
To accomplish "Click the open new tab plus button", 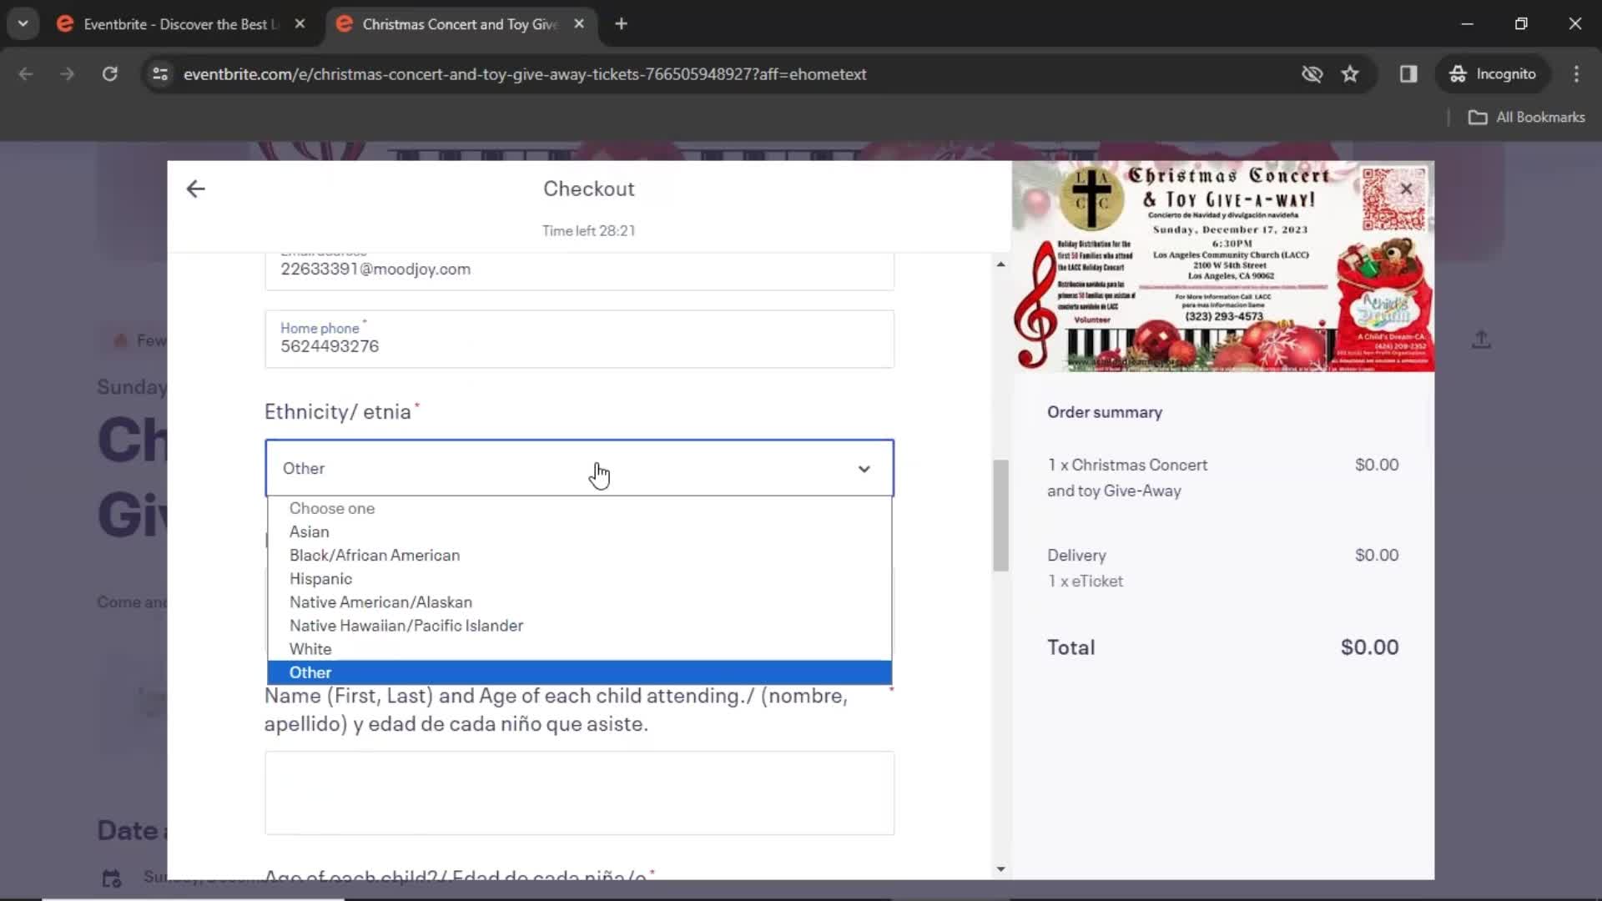I will point(622,24).
